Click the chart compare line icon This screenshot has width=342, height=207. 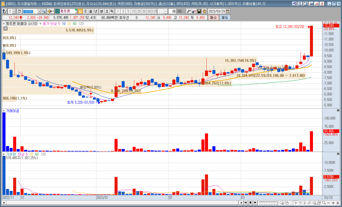click(194, 11)
